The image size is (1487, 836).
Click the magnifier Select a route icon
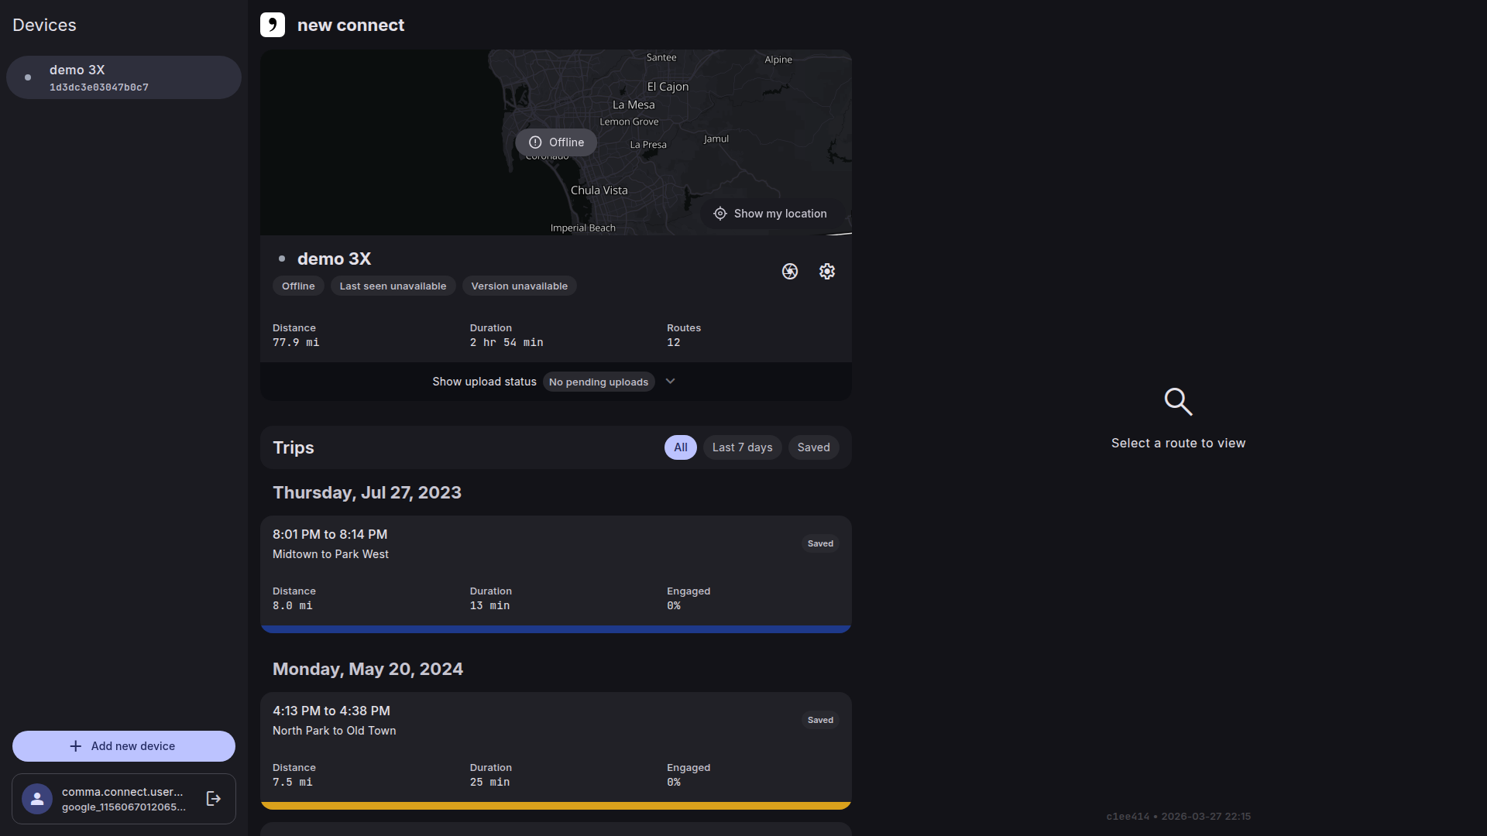[x=1177, y=401]
